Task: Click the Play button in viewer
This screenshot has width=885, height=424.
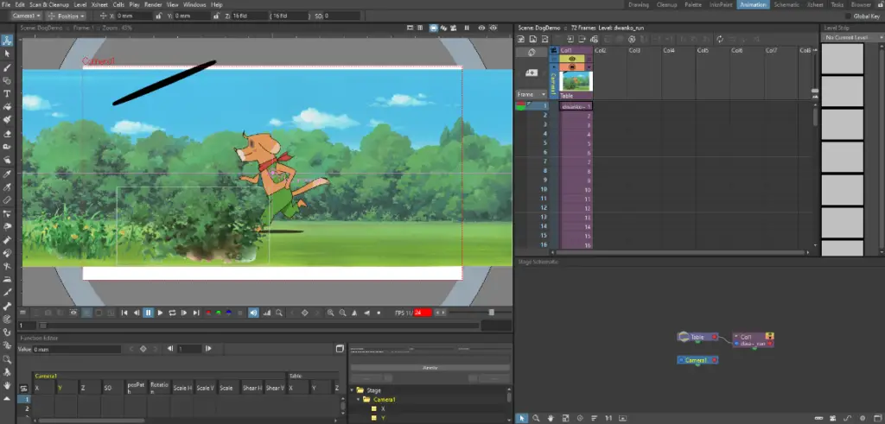Action: click(160, 313)
